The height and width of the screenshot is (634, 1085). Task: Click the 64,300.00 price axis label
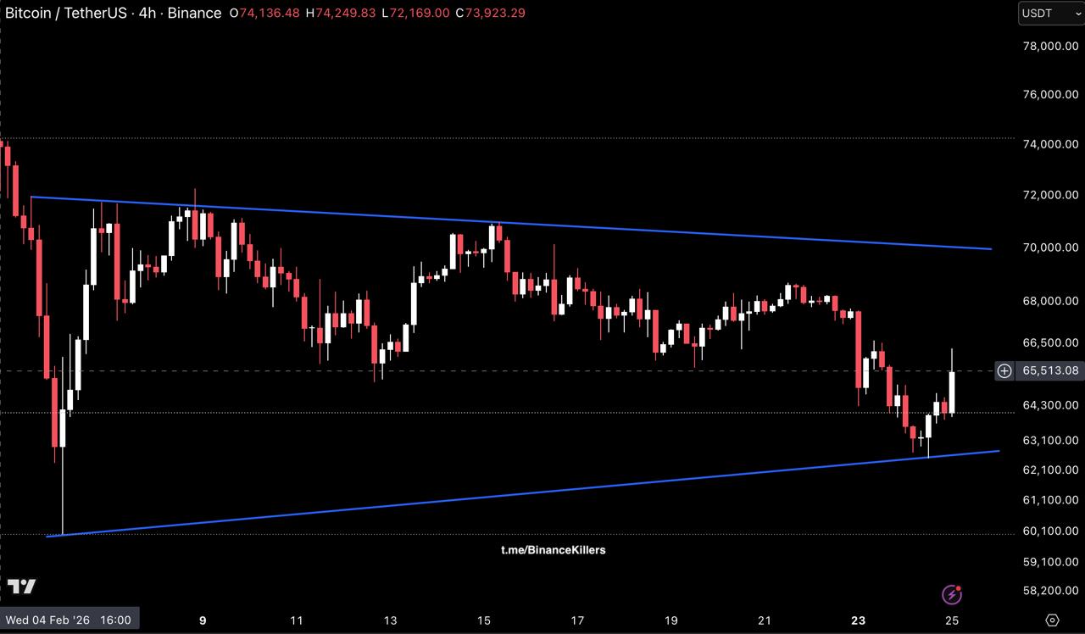point(1050,405)
